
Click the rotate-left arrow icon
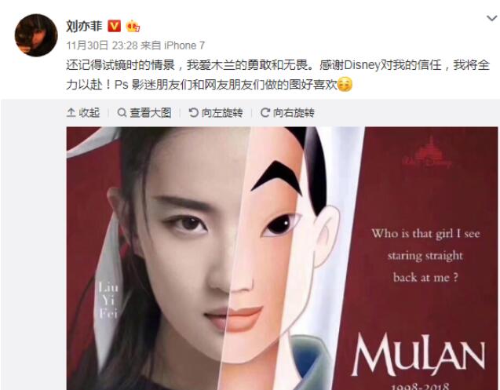[x=193, y=112]
